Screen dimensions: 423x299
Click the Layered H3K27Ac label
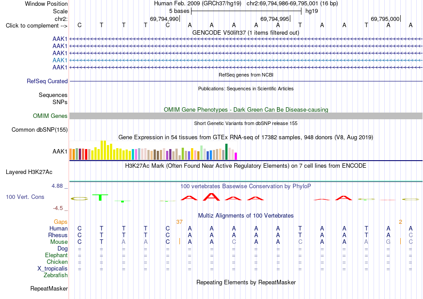tap(29, 172)
